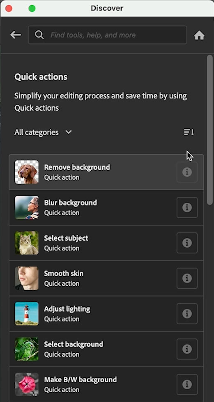
Task: Show info for Make B/W background
Action: click(x=187, y=384)
